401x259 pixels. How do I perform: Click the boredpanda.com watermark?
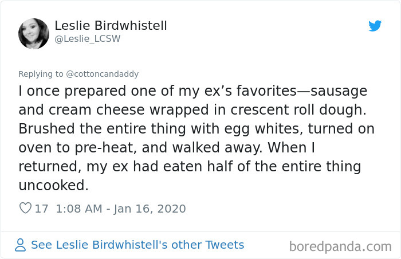340,247
